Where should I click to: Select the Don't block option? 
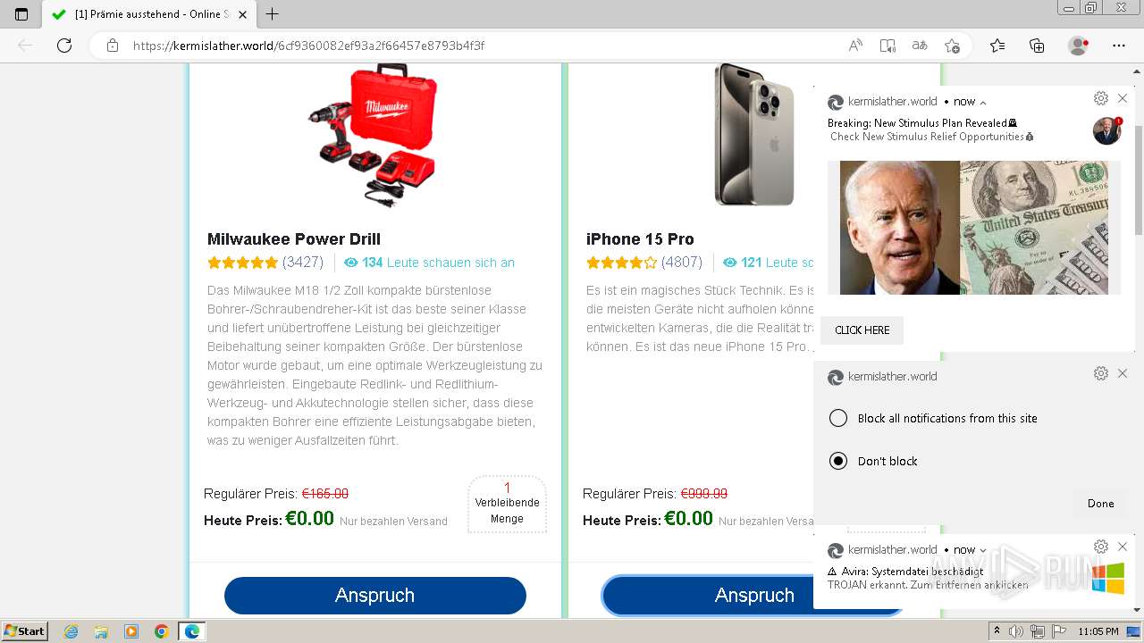(x=838, y=461)
